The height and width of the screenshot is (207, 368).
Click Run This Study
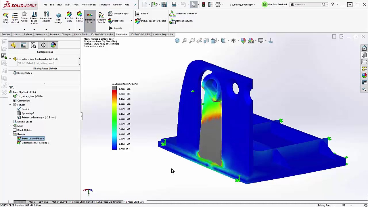[69, 17]
